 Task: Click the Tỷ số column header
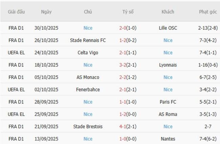coord(128,12)
